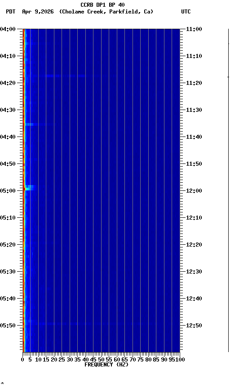Screen dimensions: 248x388
Task: Click the 'FREQUENCY (HZ)' axis label
Action: pyautogui.click(x=106, y=365)
